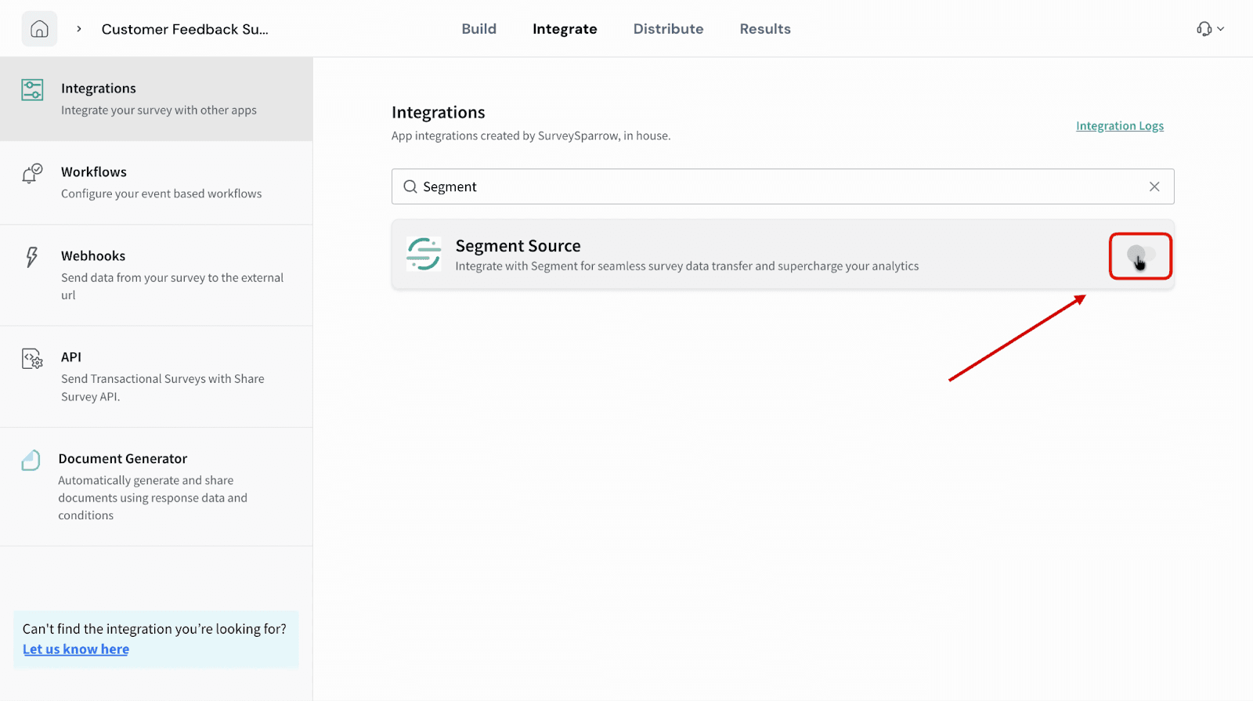Switch to the Build tab
Image resolution: width=1253 pixels, height=701 pixels.
479,29
